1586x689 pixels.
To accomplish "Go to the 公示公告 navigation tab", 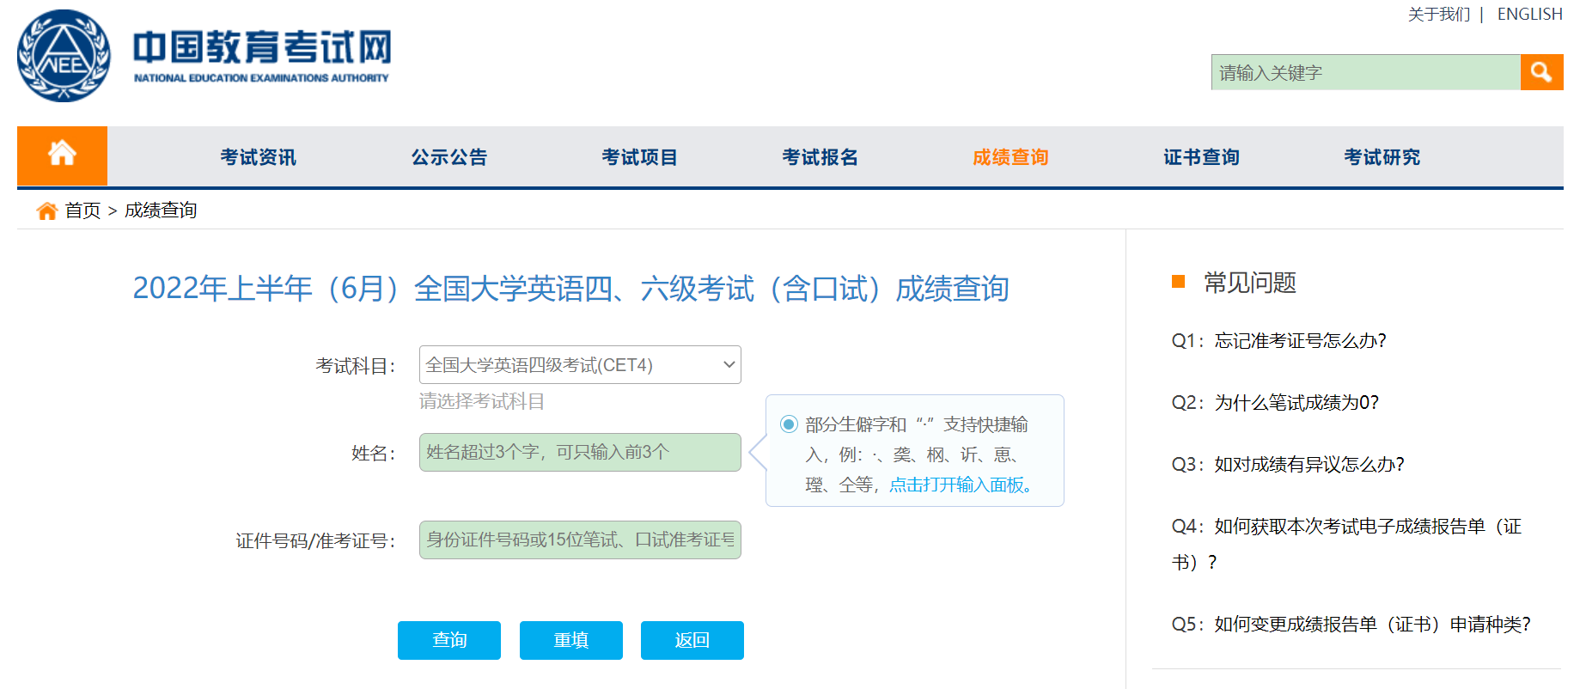I will [448, 157].
